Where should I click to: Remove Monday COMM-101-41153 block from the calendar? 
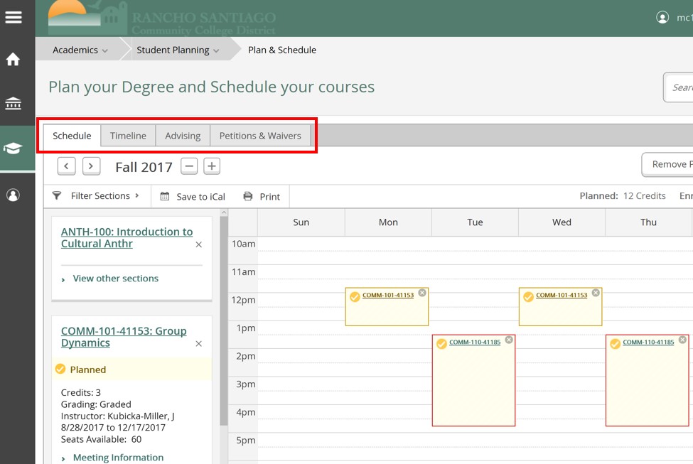click(x=422, y=293)
